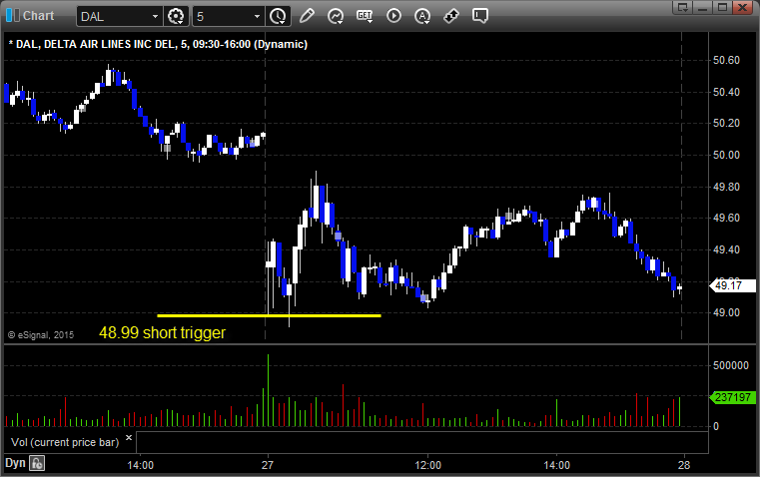Click the eSignal, 2015 copyright text
This screenshot has width=760, height=477.
[41, 334]
